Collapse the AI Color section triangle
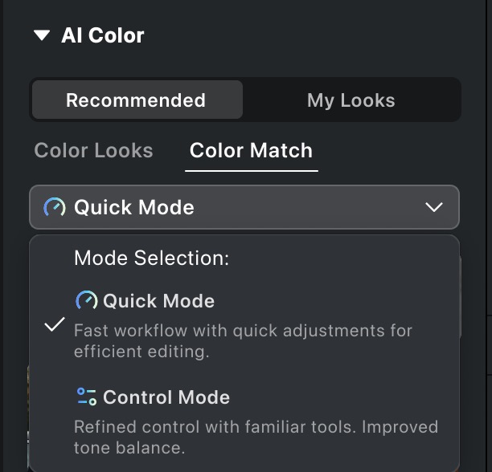 click(41, 35)
